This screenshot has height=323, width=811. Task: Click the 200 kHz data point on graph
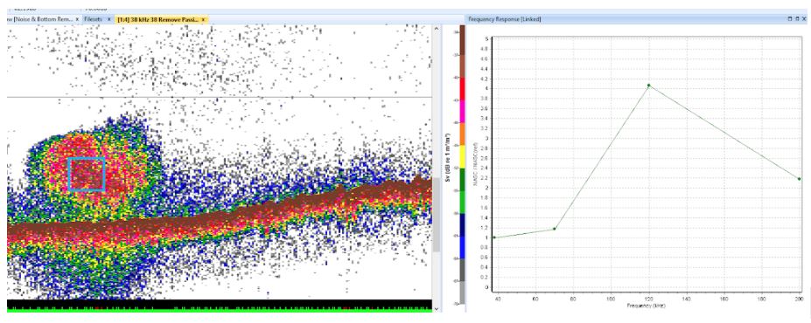pos(800,179)
